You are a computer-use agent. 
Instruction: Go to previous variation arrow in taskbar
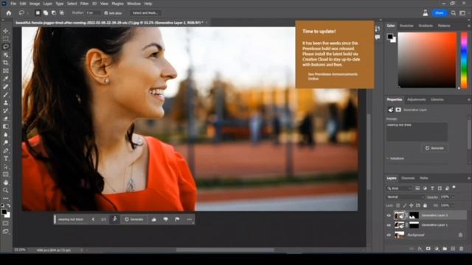(93, 219)
